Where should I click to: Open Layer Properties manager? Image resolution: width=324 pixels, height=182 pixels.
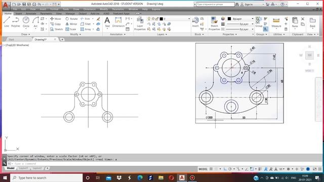140,24
